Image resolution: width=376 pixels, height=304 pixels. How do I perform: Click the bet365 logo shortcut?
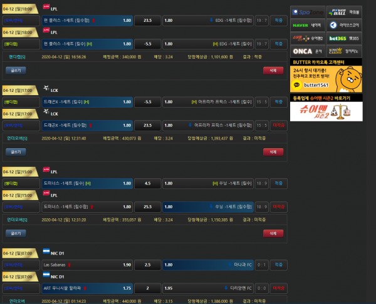click(339, 38)
